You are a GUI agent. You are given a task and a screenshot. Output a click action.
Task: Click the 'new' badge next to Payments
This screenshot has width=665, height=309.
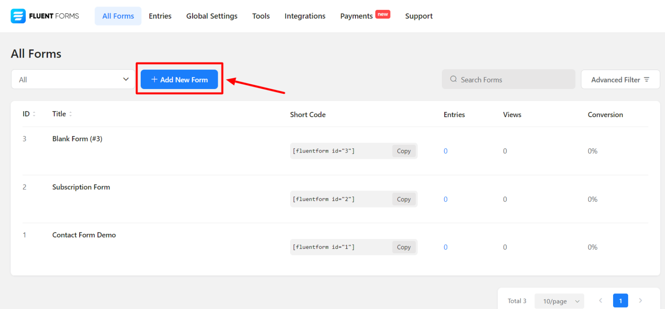coord(382,14)
